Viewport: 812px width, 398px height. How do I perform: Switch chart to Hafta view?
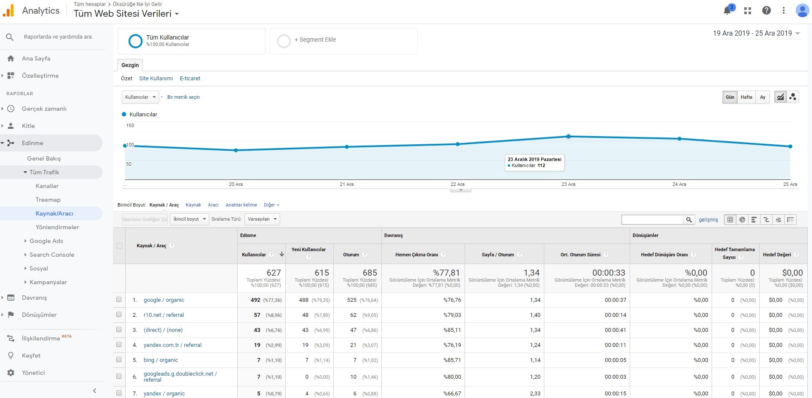[746, 97]
